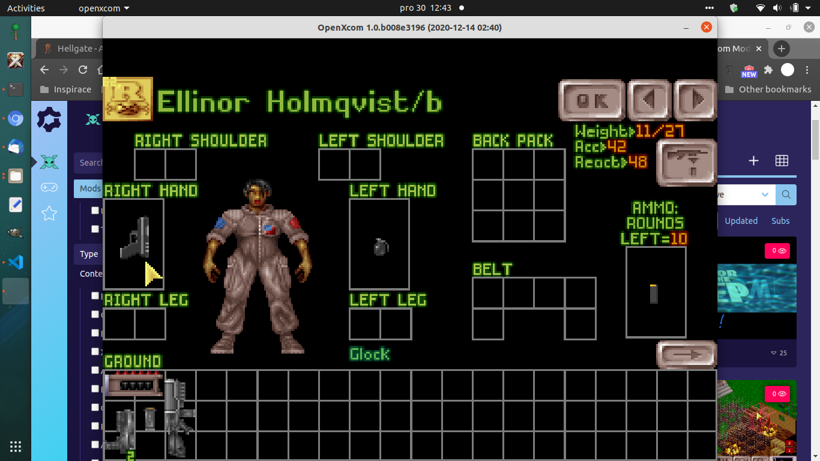This screenshot has width=820, height=461.
Task: Open the Activities overview
Action: [x=26, y=8]
